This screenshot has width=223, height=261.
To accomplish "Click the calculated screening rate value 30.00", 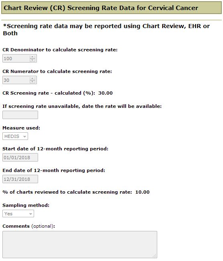I will tap(105, 93).
